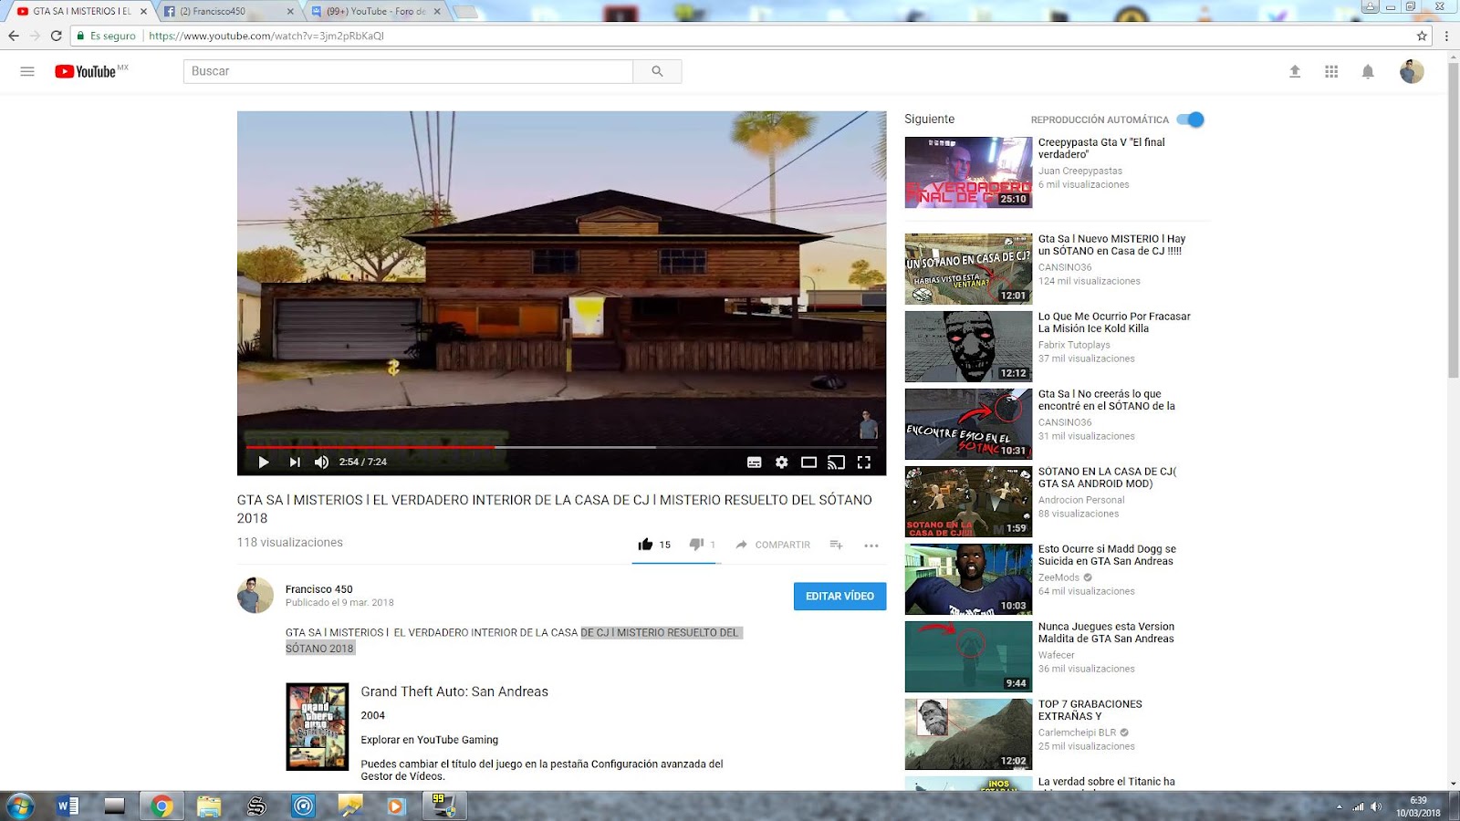
Task: Click the EDITAR VÍDEO button
Action: [x=839, y=597]
